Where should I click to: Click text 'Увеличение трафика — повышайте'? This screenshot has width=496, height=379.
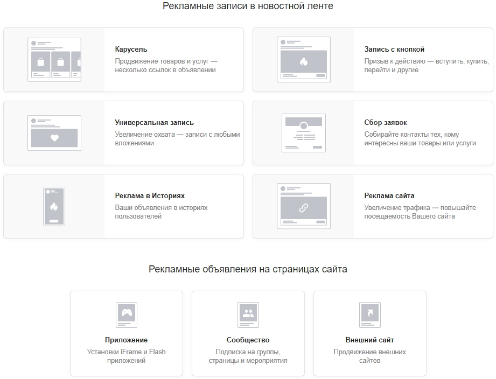point(420,207)
